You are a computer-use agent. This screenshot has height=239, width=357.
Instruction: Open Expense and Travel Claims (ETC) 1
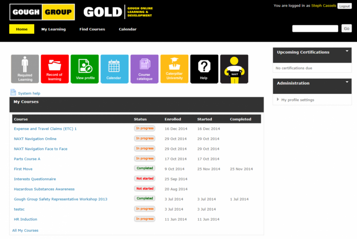tap(45, 129)
